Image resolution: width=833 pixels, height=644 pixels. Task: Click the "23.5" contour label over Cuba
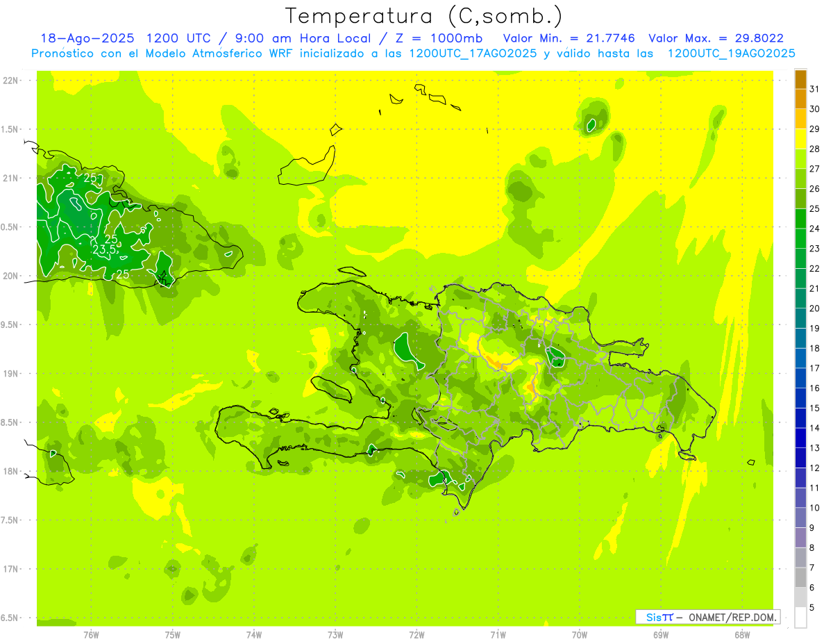click(x=104, y=250)
